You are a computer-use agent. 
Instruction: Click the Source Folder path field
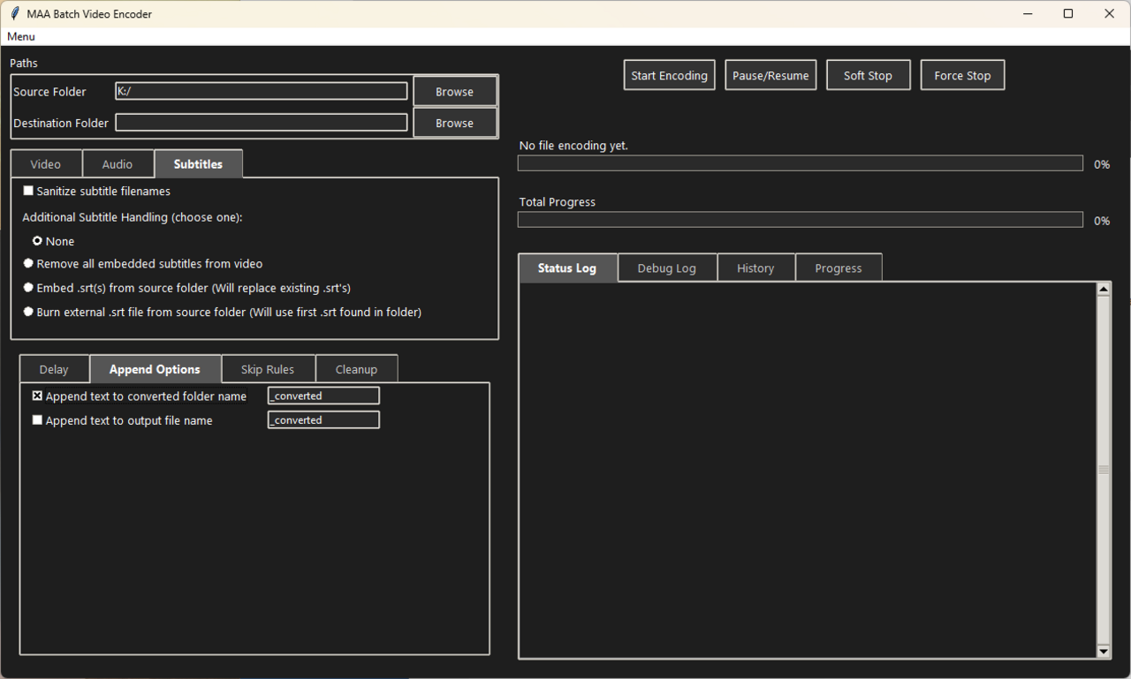tap(262, 91)
